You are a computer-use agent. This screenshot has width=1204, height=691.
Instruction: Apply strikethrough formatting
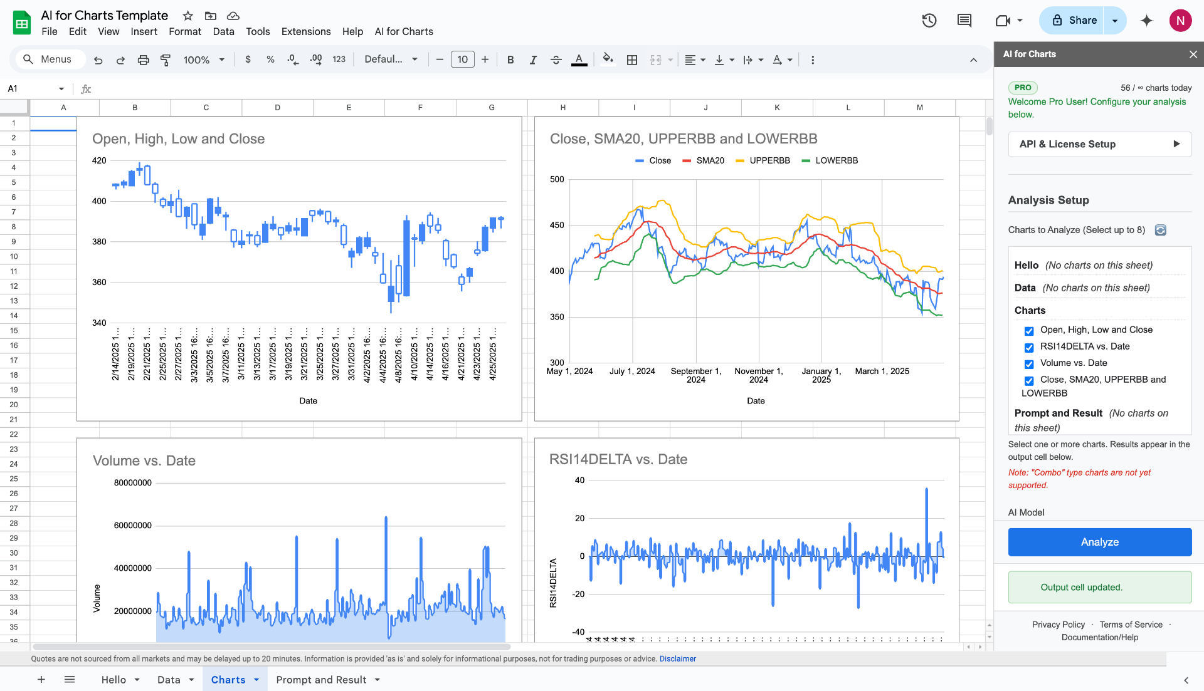click(x=556, y=60)
